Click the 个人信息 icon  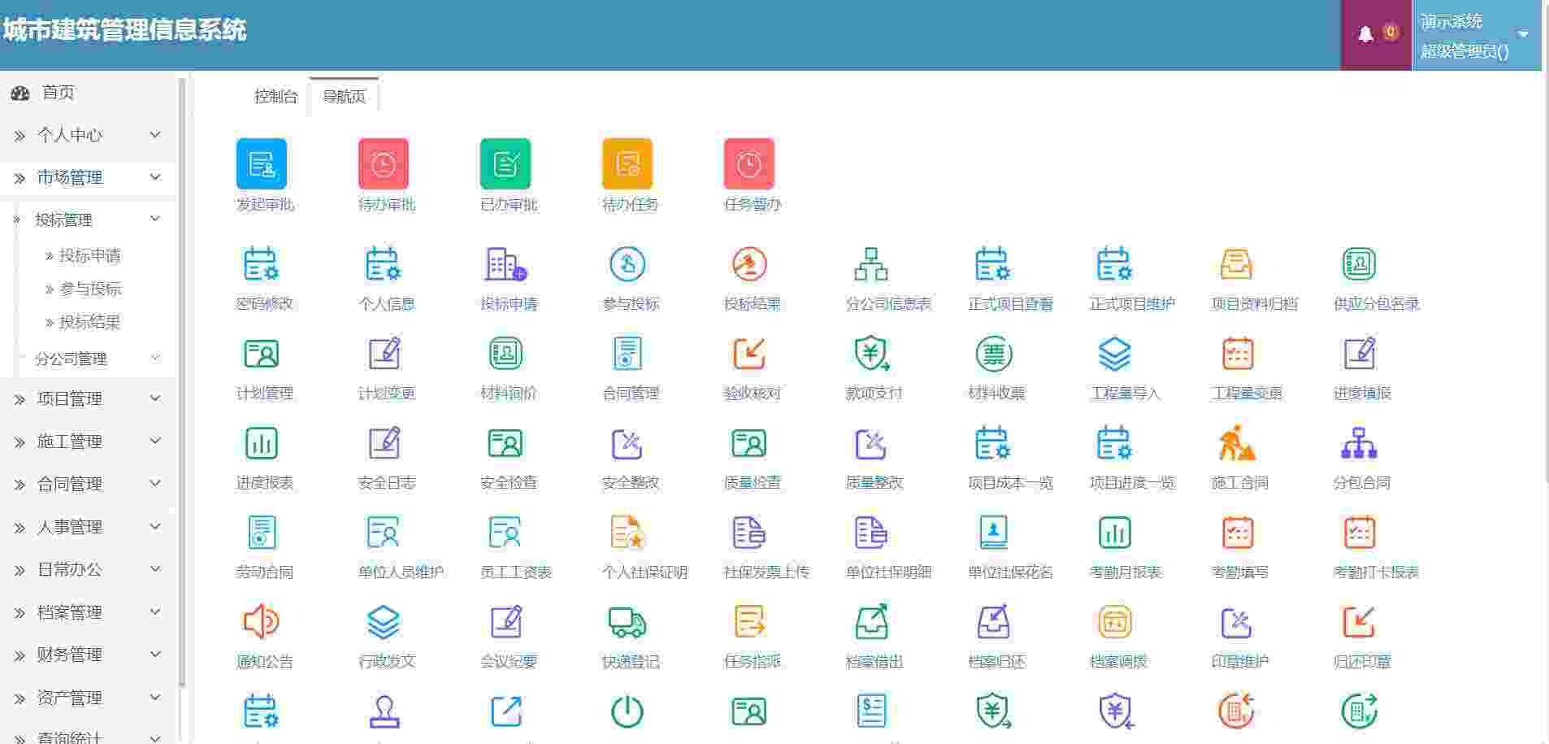[x=383, y=264]
